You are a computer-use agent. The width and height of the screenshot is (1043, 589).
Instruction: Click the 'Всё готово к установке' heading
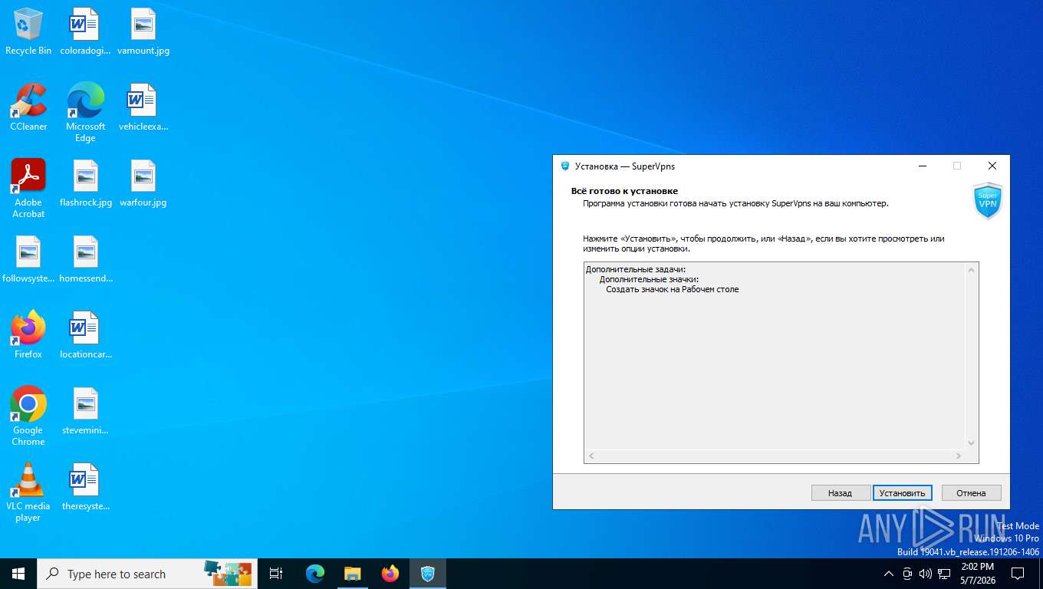[x=624, y=191]
